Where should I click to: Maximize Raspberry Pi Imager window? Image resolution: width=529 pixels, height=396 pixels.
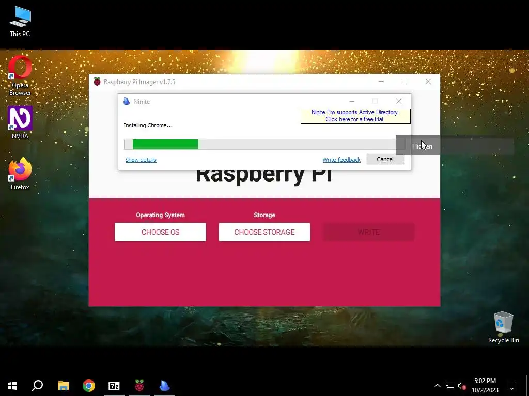[x=404, y=82]
